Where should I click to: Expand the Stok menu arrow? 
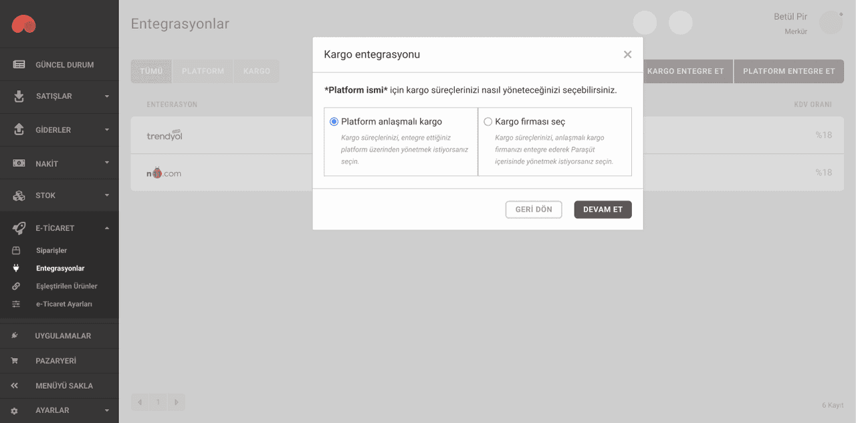point(107,195)
